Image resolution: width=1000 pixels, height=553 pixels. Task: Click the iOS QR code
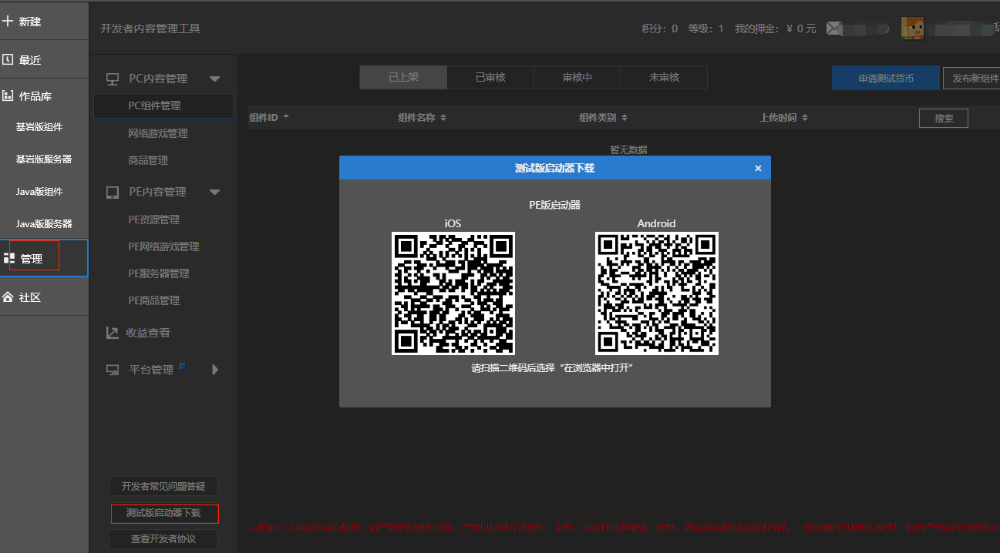click(x=453, y=293)
